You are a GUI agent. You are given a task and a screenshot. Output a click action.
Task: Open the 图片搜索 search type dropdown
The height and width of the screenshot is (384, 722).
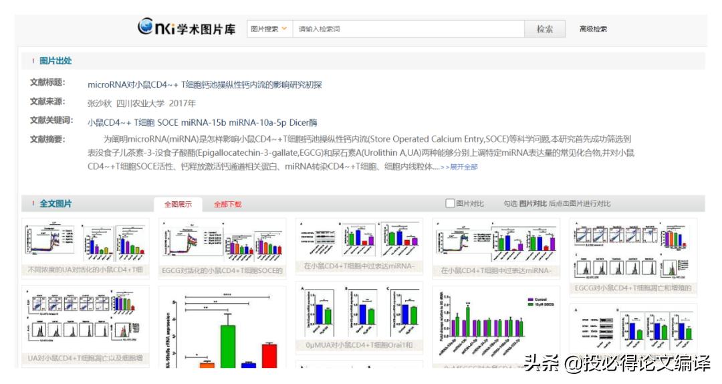[269, 29]
